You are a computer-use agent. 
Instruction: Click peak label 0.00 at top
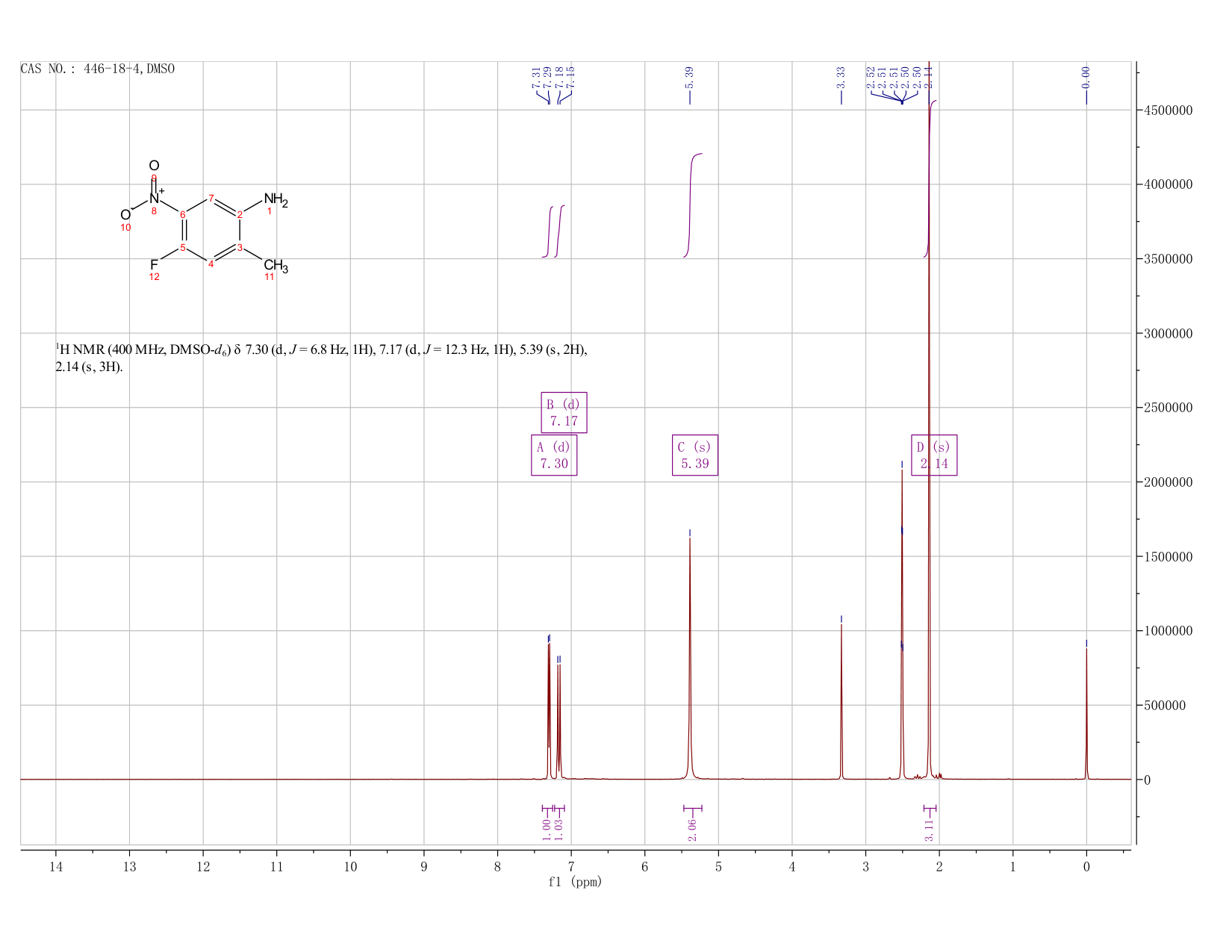click(1086, 77)
